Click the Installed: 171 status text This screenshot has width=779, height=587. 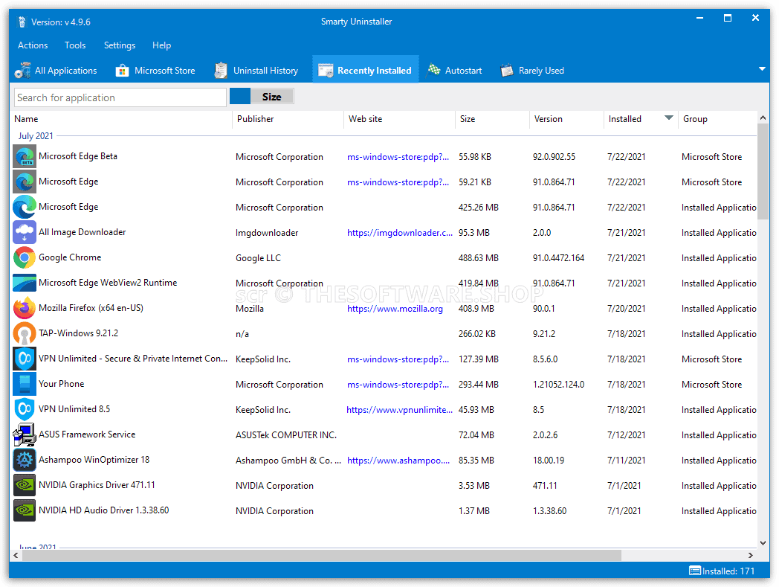pos(728,571)
